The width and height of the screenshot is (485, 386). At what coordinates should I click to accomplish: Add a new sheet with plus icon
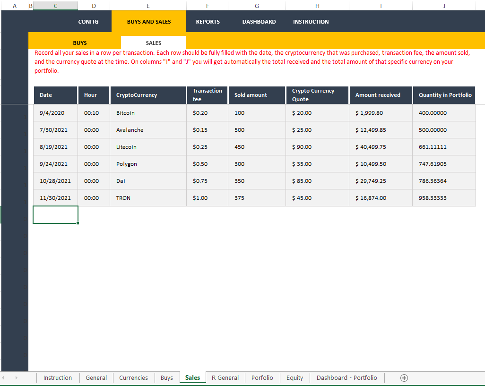pos(404,377)
